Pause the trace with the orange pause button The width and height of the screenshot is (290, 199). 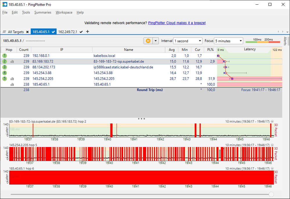pos(148,41)
